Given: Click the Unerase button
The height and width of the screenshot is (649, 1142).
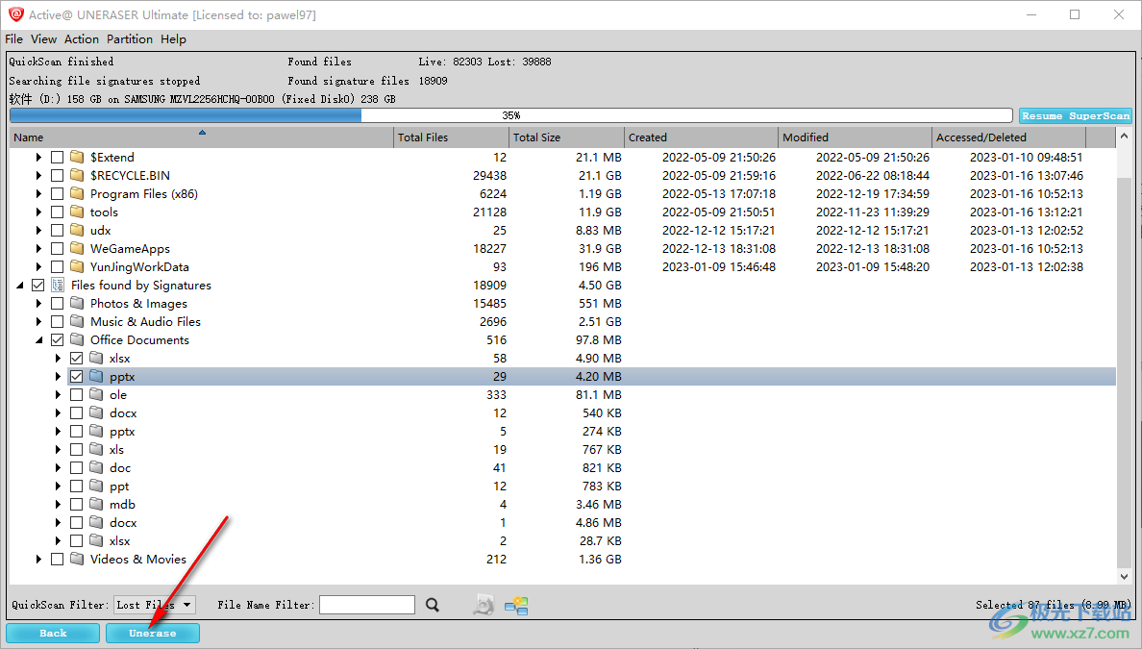Looking at the screenshot, I should [152, 633].
